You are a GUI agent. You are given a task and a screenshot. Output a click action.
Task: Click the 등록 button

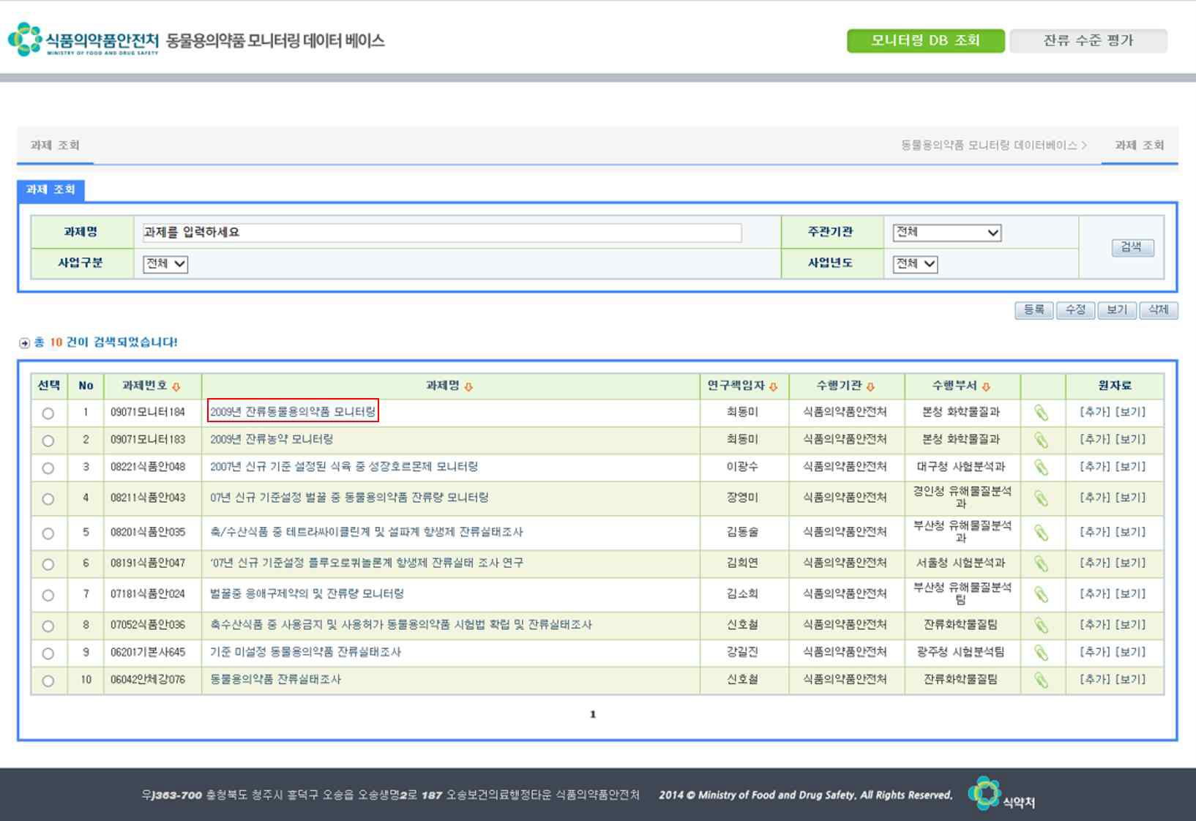pos(1034,310)
